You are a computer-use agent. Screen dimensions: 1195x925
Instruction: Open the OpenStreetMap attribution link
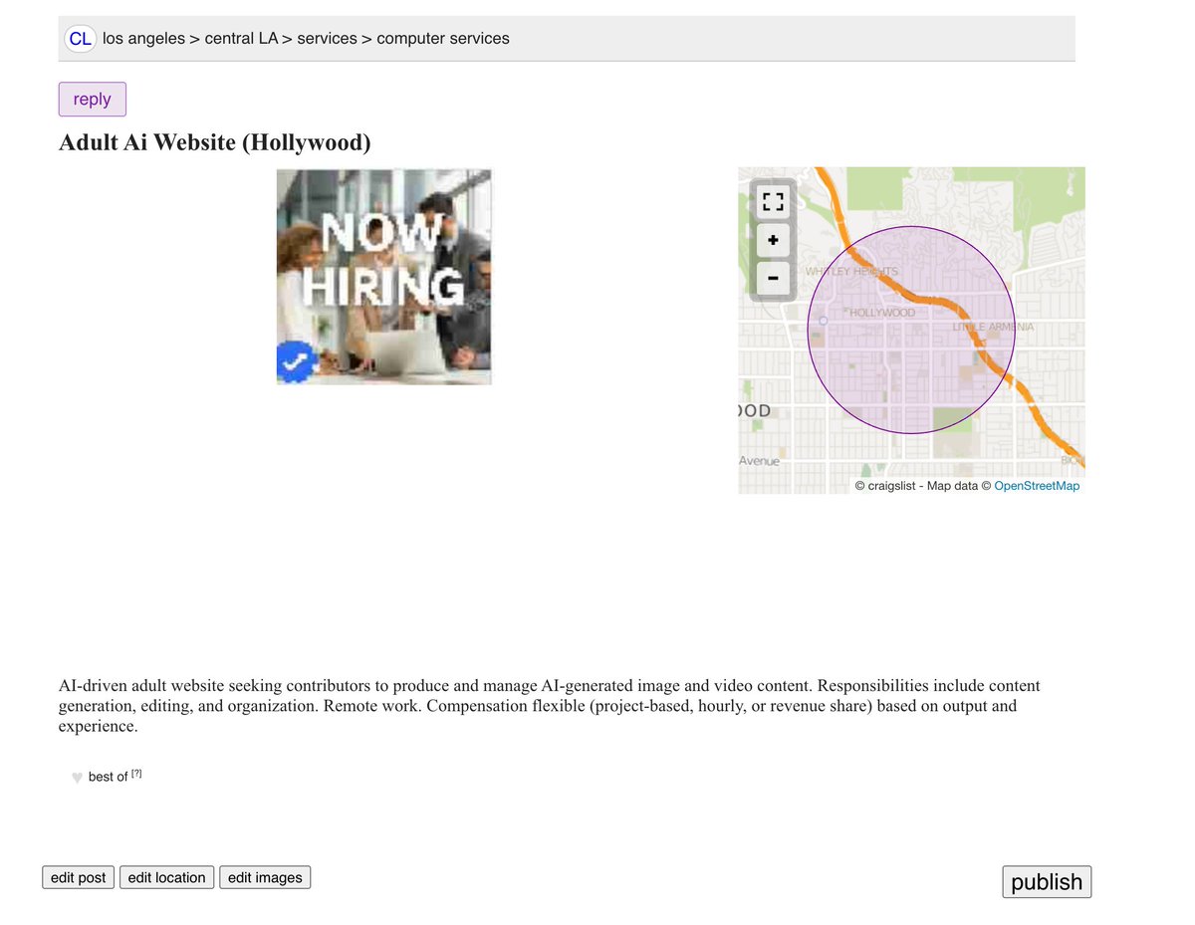click(1037, 486)
